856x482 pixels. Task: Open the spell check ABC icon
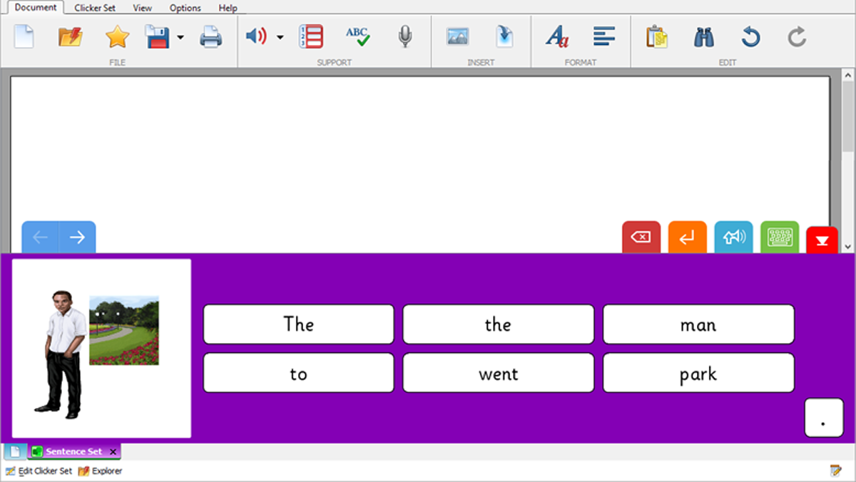[357, 36]
